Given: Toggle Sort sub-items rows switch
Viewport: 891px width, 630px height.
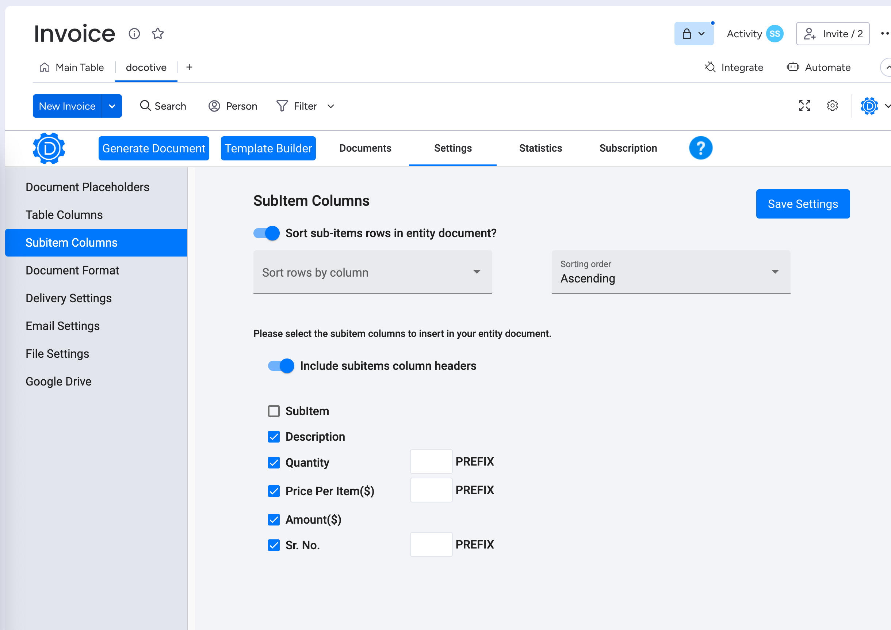Looking at the screenshot, I should pyautogui.click(x=267, y=233).
